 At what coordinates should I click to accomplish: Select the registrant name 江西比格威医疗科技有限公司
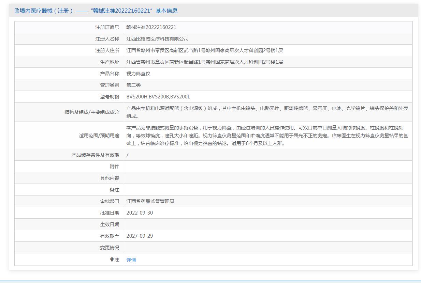click(157, 39)
